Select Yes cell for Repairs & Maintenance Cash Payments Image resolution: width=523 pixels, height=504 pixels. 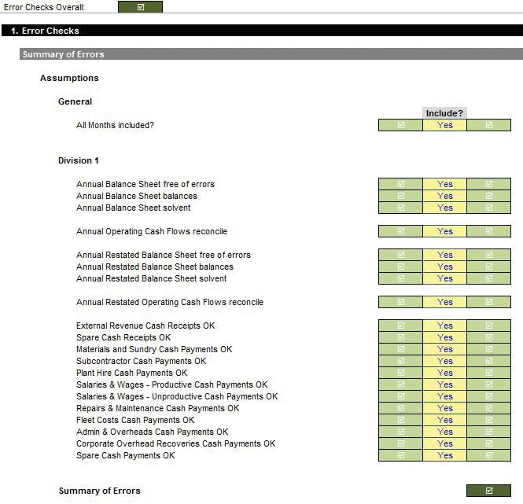tap(444, 408)
